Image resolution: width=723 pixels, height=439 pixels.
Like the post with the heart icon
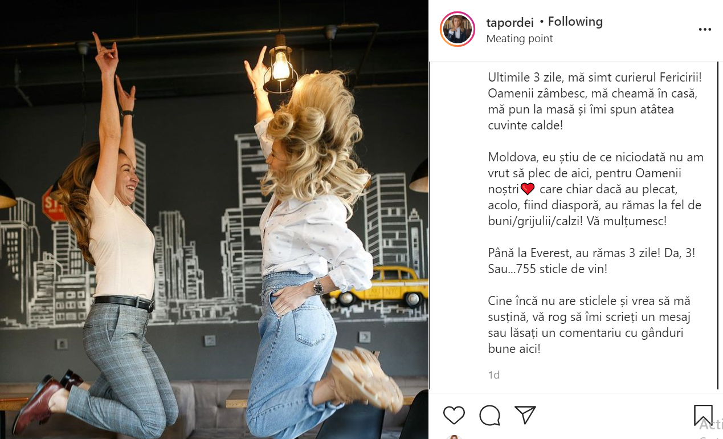454,415
